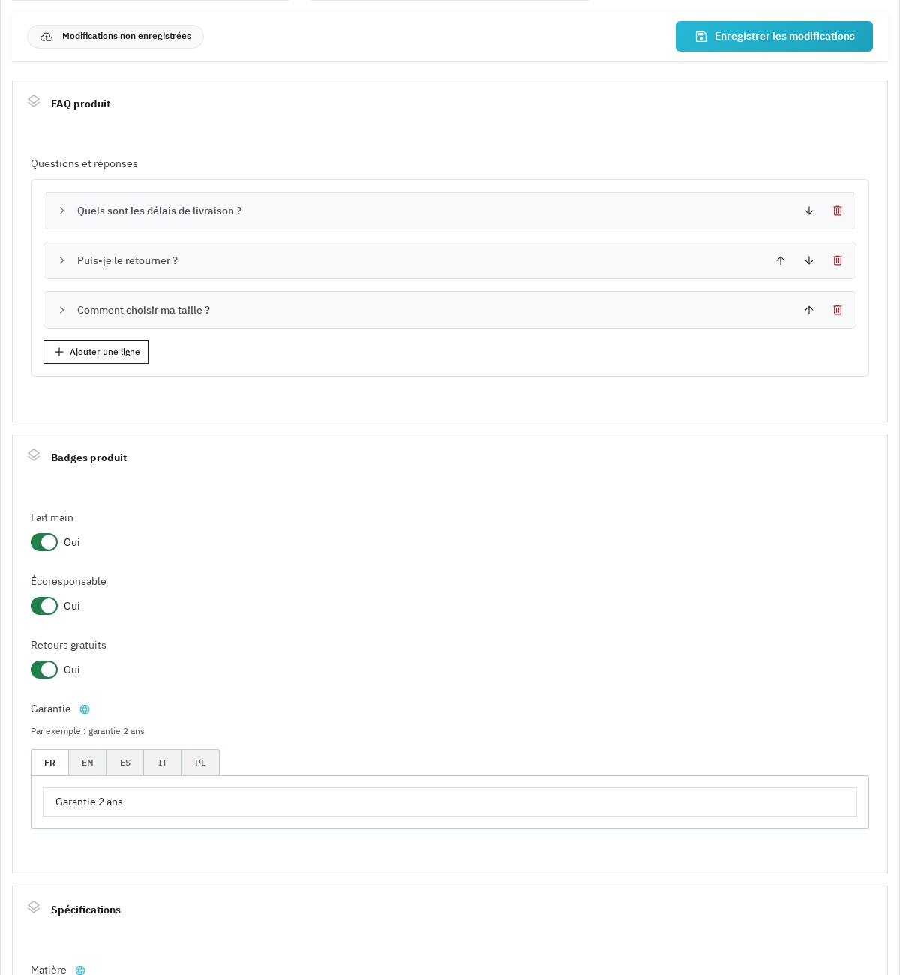This screenshot has height=975, width=900.
Task: Delete the 'Comment choisir ma taille' row
Action: 838,310
